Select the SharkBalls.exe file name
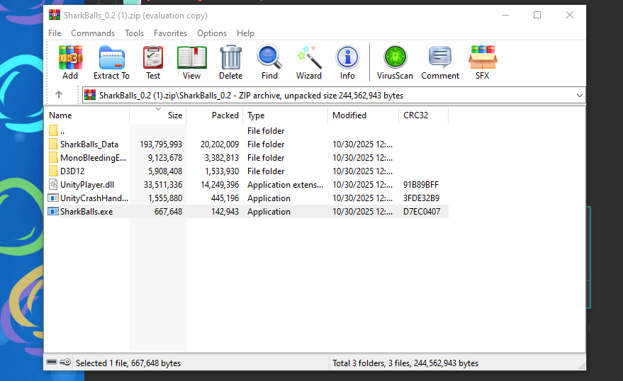The width and height of the screenshot is (623, 381). (86, 212)
